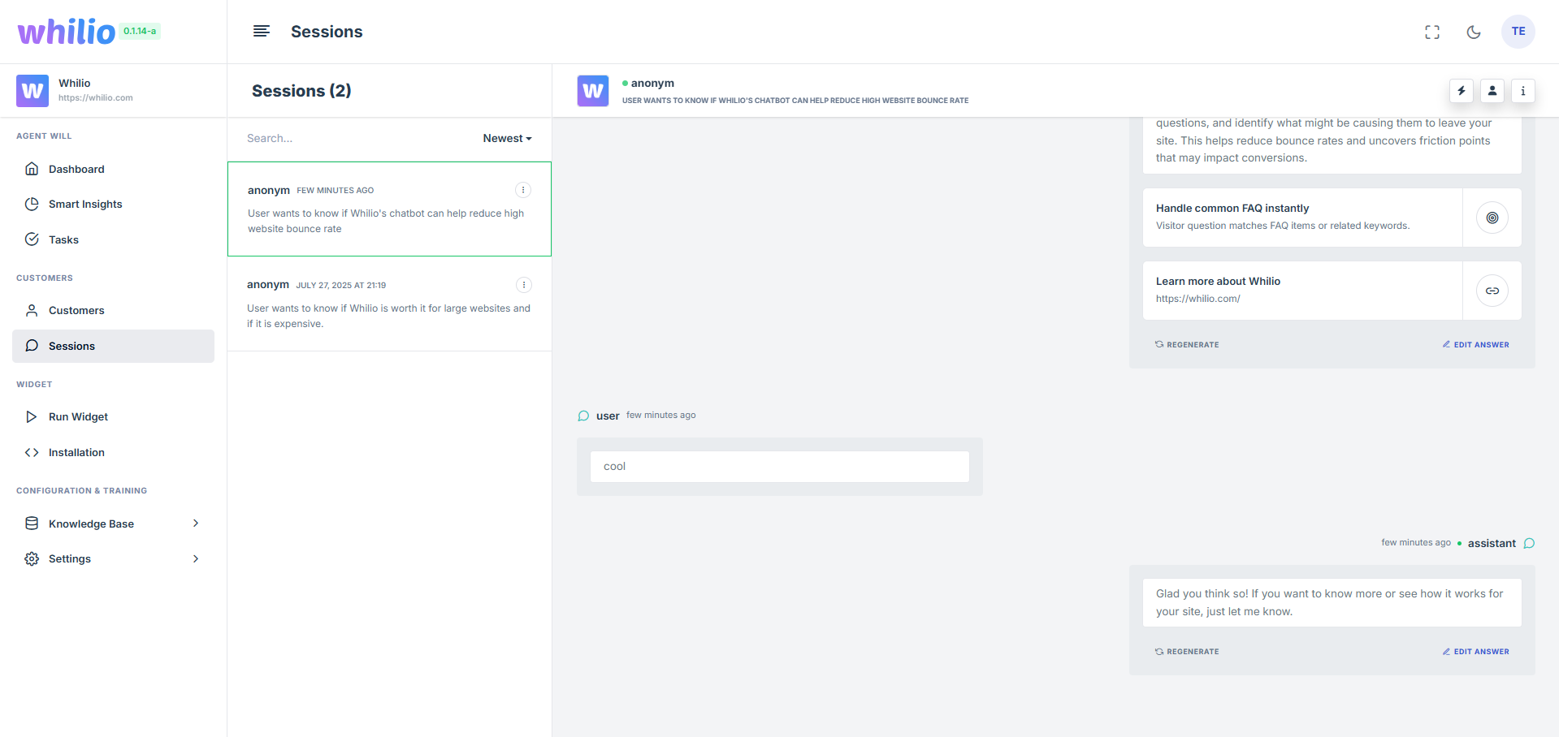Open options menu for July 27 session
The width and height of the screenshot is (1559, 737).
524,285
